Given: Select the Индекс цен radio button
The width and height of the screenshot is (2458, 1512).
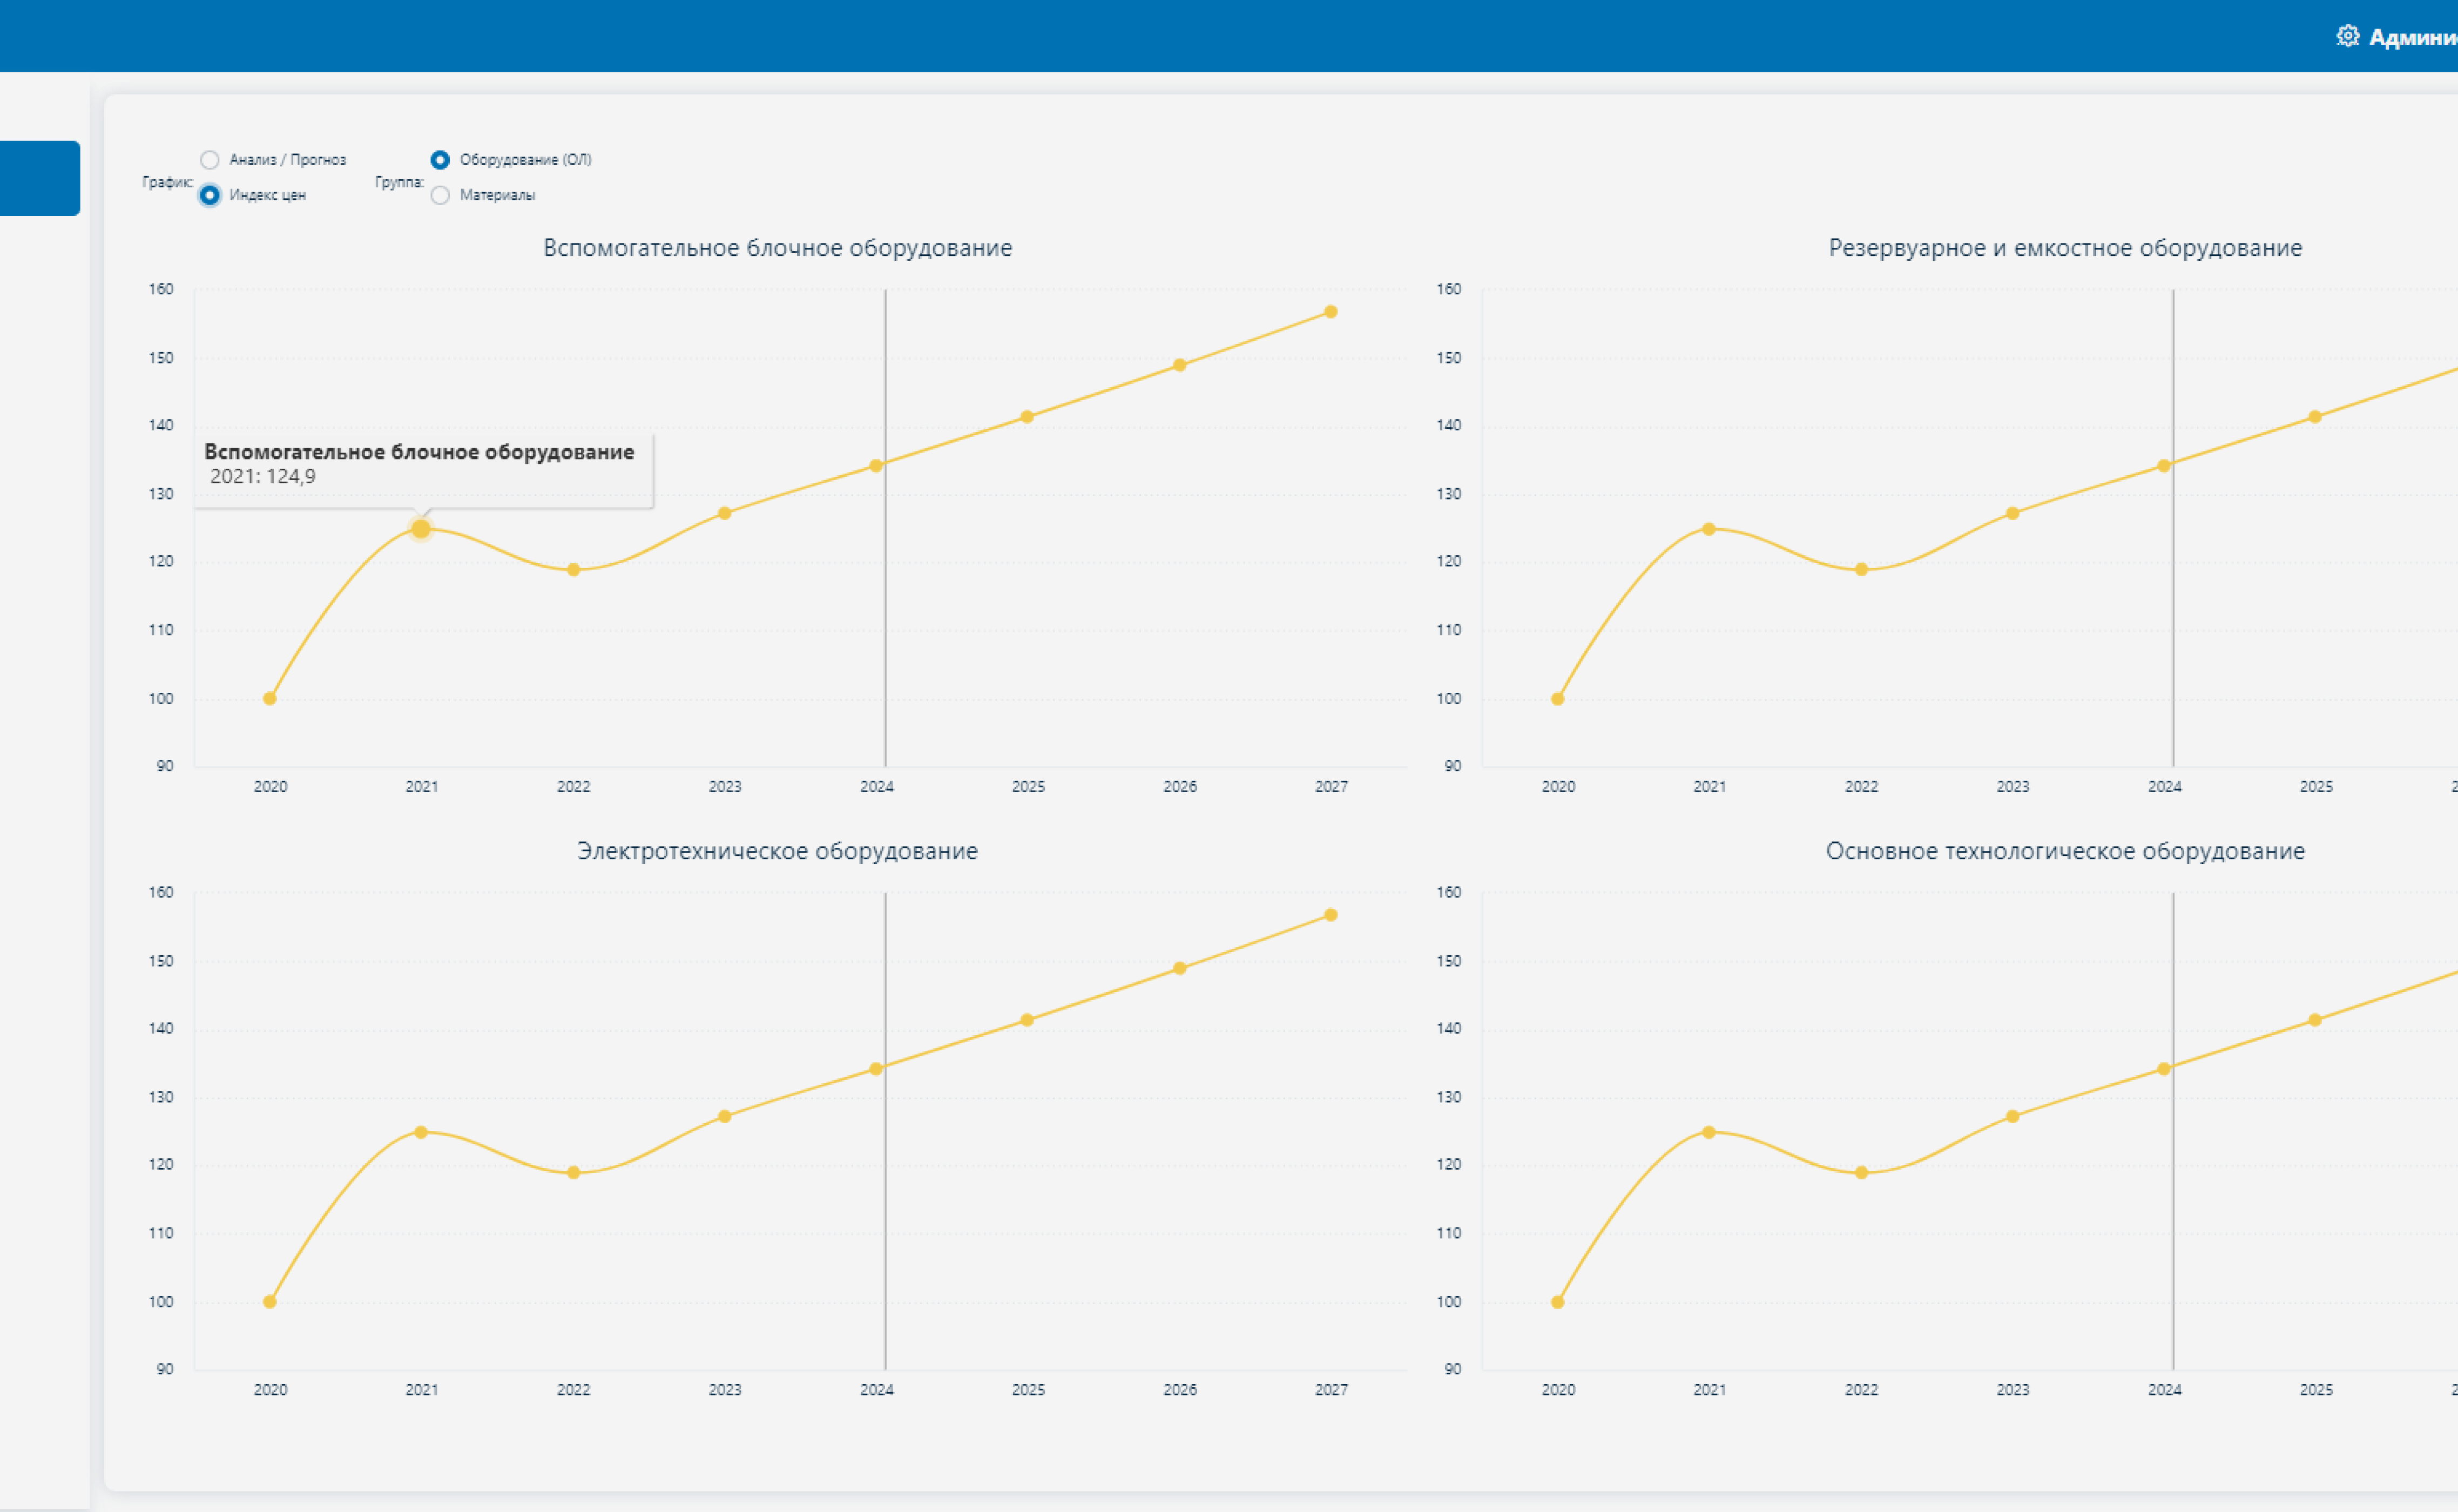Looking at the screenshot, I should (x=209, y=195).
